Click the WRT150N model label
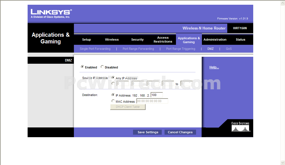 point(240,28)
